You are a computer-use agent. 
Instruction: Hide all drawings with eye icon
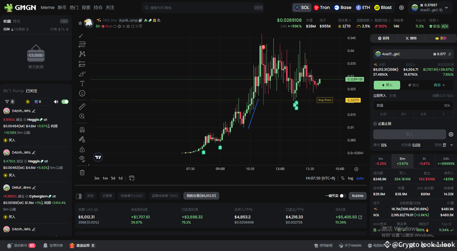(x=82, y=159)
